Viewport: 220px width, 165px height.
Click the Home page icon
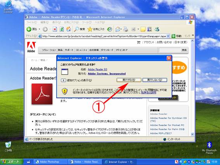click(69, 29)
